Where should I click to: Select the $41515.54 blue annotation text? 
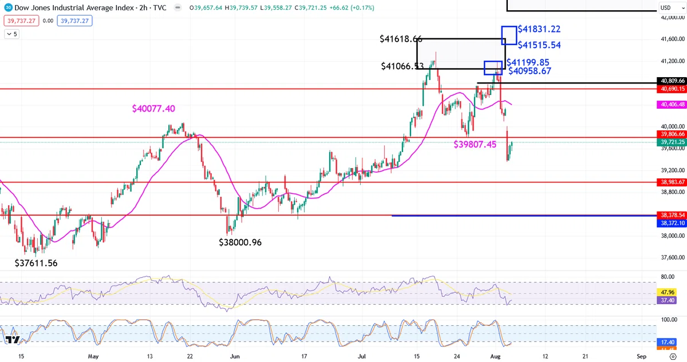click(539, 45)
